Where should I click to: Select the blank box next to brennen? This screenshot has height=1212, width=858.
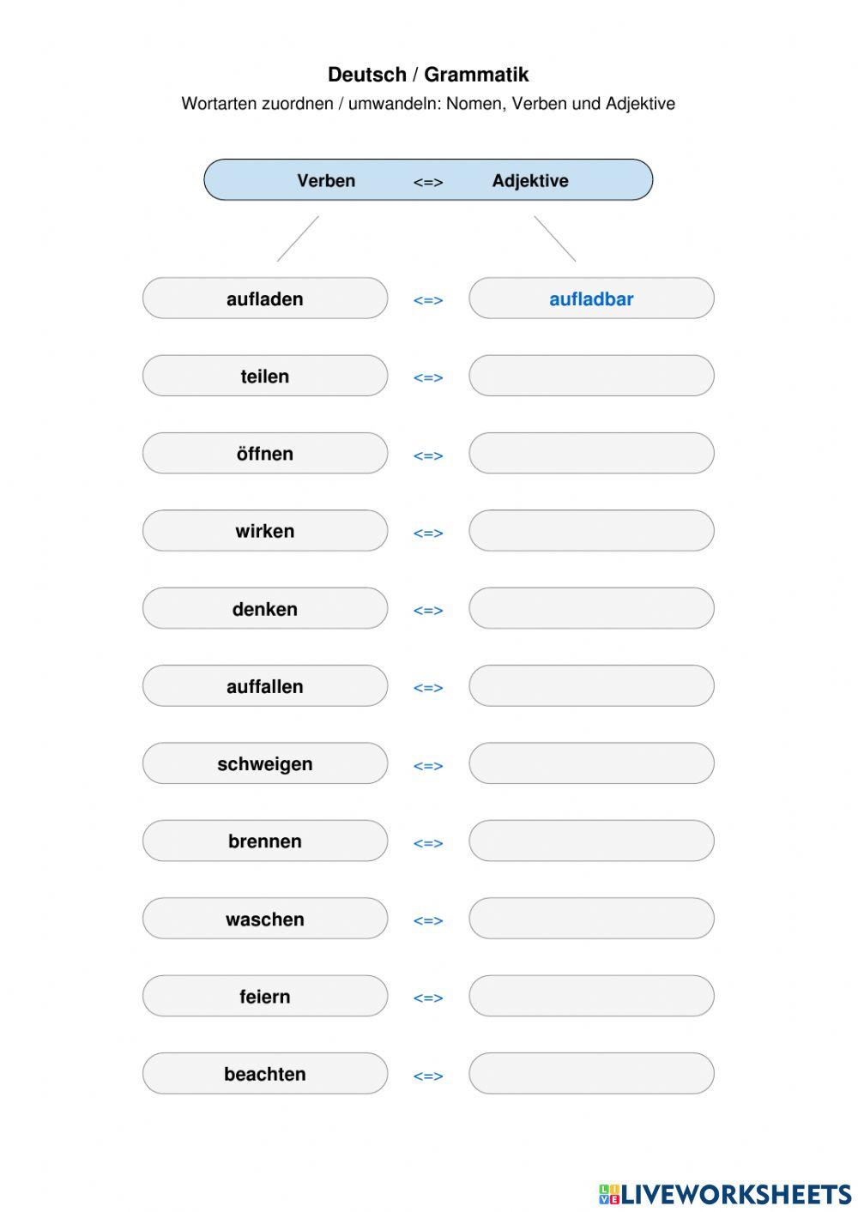click(x=591, y=841)
